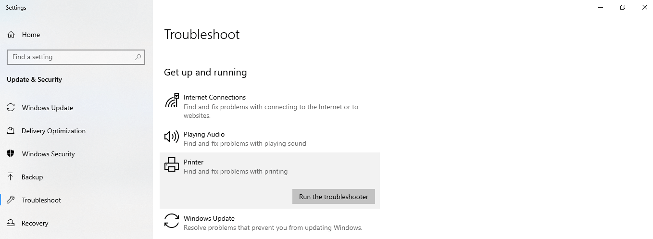Click the search magnifier icon

[x=138, y=57]
